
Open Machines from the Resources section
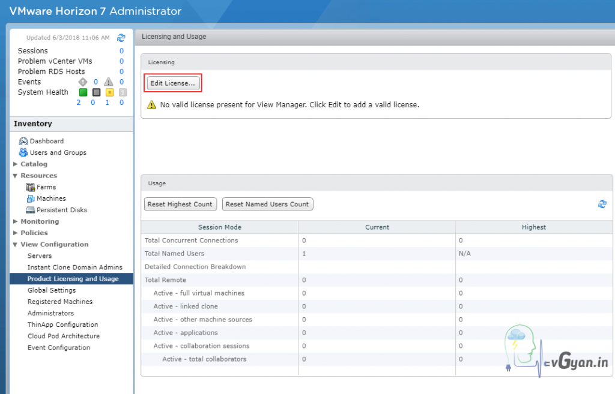[29, 198]
